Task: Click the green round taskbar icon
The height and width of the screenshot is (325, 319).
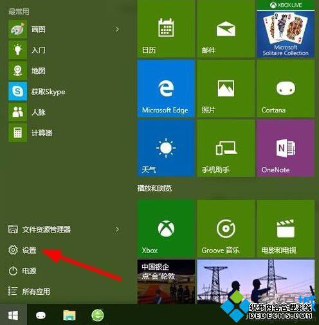Action: [x=98, y=315]
